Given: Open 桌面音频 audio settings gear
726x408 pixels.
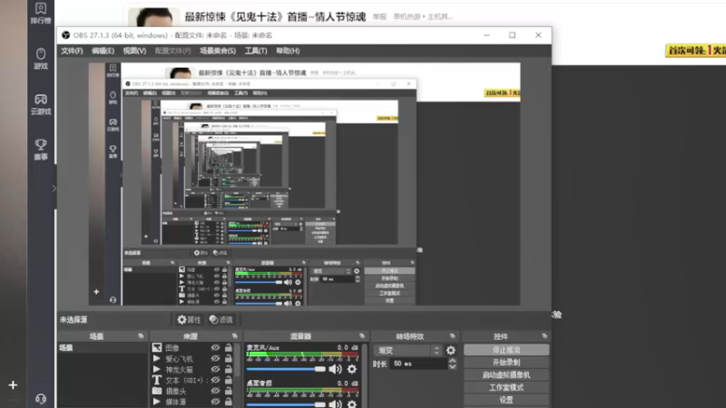Looking at the screenshot, I should pyautogui.click(x=352, y=403).
